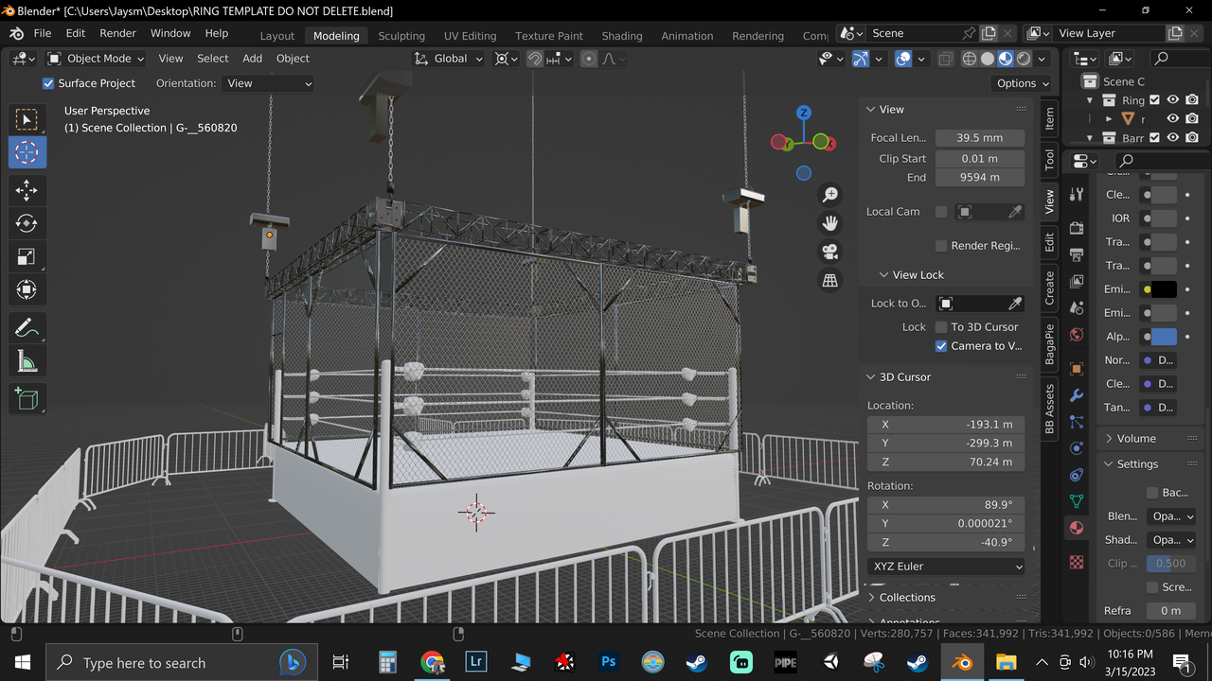Image resolution: width=1212 pixels, height=681 pixels.
Task: Open the Render menu
Action: 117,33
